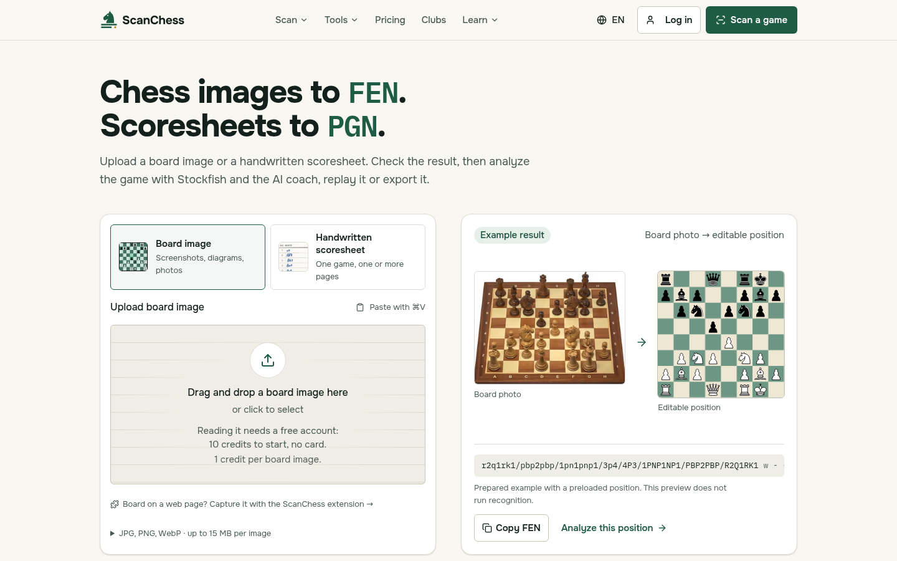Click the board photo thumbnail
This screenshot has height=561, width=897.
(x=549, y=328)
